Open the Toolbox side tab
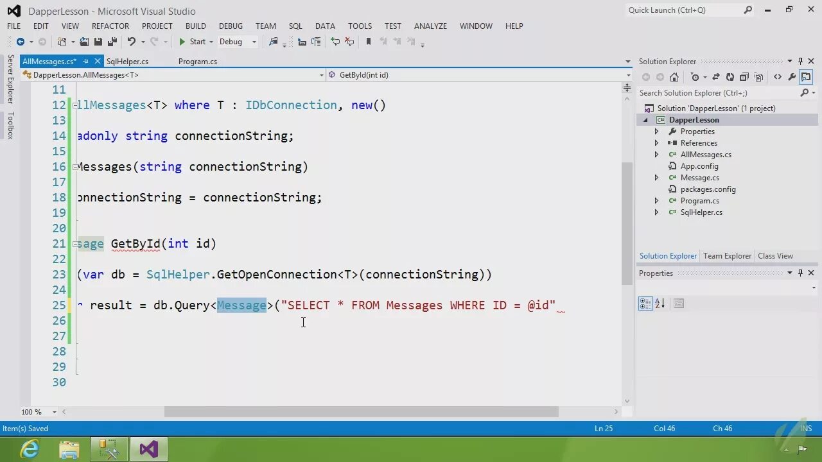 click(x=10, y=126)
